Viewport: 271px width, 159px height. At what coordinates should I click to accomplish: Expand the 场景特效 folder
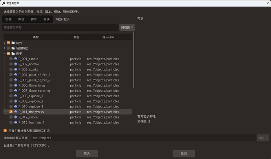click(5, 48)
